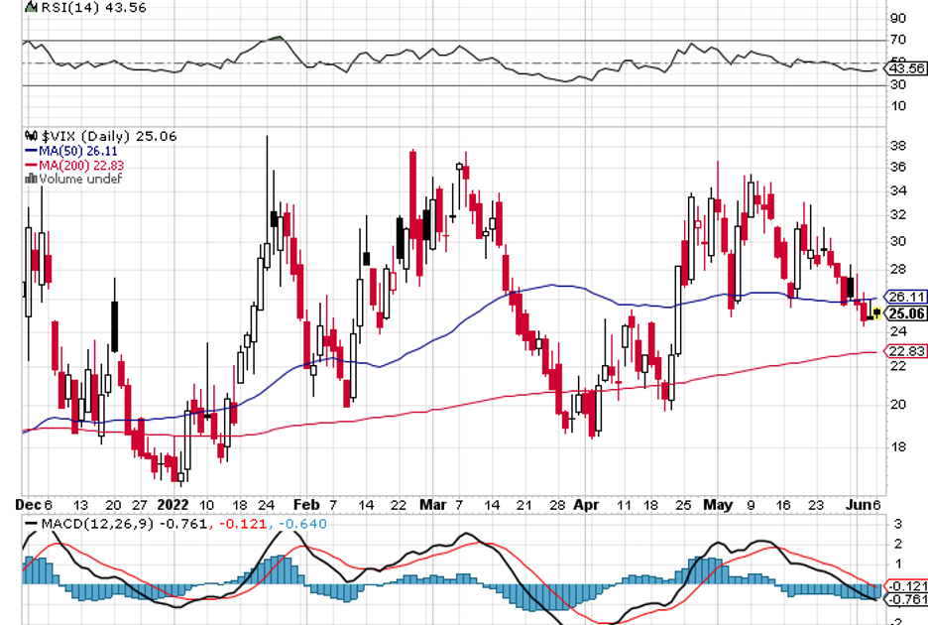Screen dimensions: 928x625
Task: Click the black MACD legend line marker
Action: pos(31,523)
